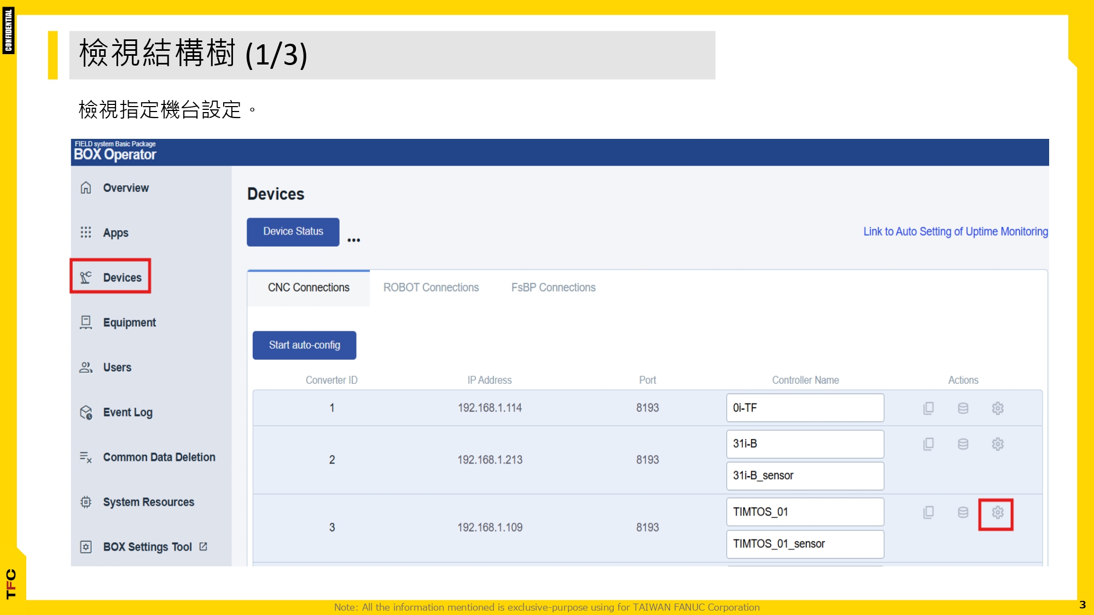Click IP address 192.168.1.109
This screenshot has width=1094, height=615.
pyautogui.click(x=490, y=528)
